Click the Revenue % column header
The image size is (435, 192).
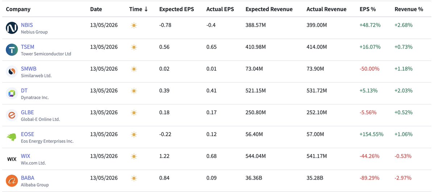(409, 9)
